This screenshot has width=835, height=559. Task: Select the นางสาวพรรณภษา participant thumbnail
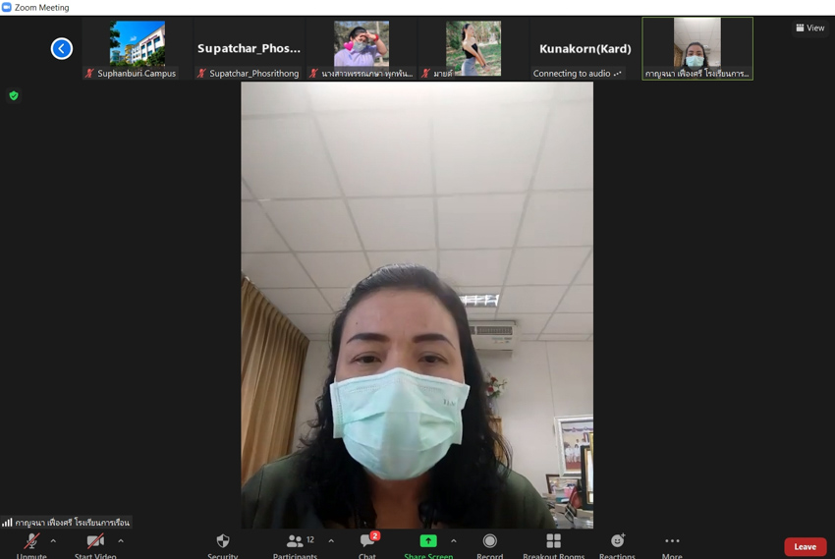(x=362, y=48)
